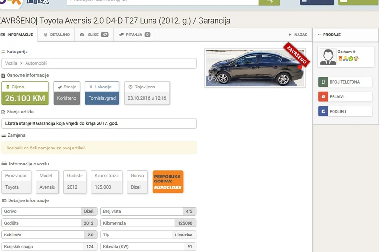This screenshot has height=252, width=379.
Task: Click the seller's medal badge icon
Action: pos(340,59)
